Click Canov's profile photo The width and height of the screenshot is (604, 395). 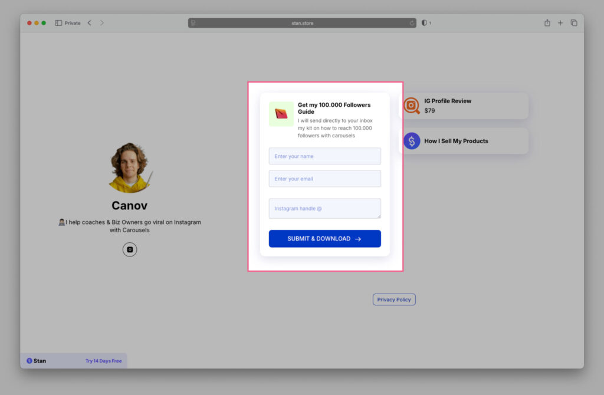pyautogui.click(x=130, y=168)
